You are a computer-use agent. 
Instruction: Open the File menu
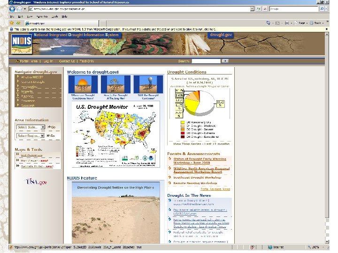pos(12,16)
